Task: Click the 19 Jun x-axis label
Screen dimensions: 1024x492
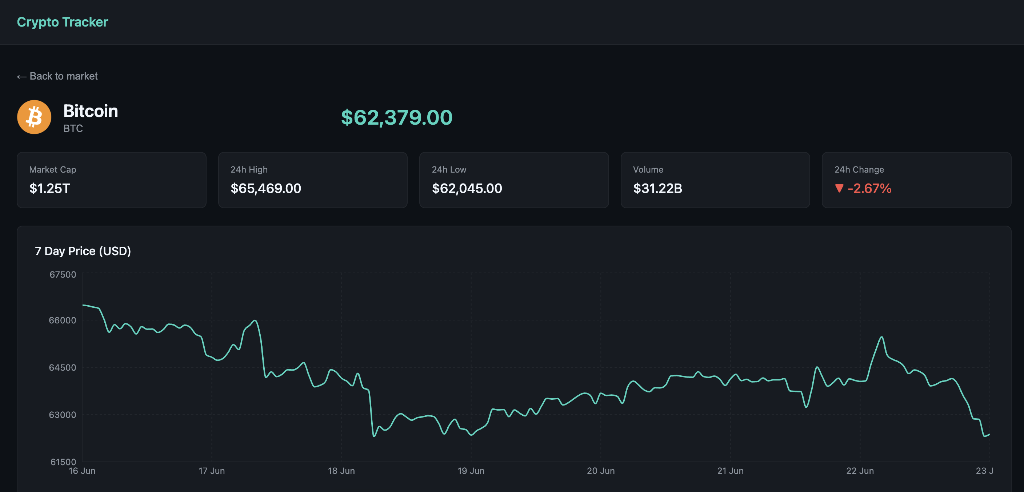Action: click(471, 471)
